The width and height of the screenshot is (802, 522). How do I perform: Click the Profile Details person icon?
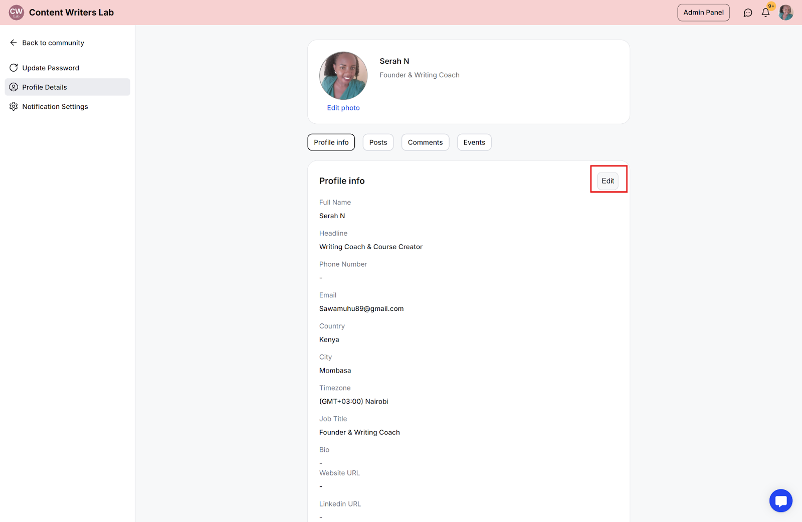point(14,87)
